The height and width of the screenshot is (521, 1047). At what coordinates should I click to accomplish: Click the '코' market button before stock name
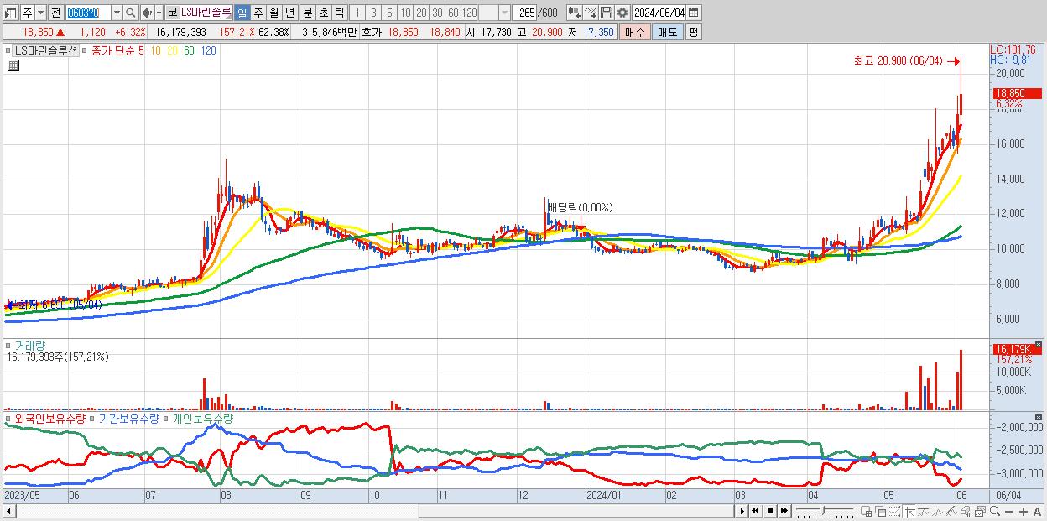(172, 13)
